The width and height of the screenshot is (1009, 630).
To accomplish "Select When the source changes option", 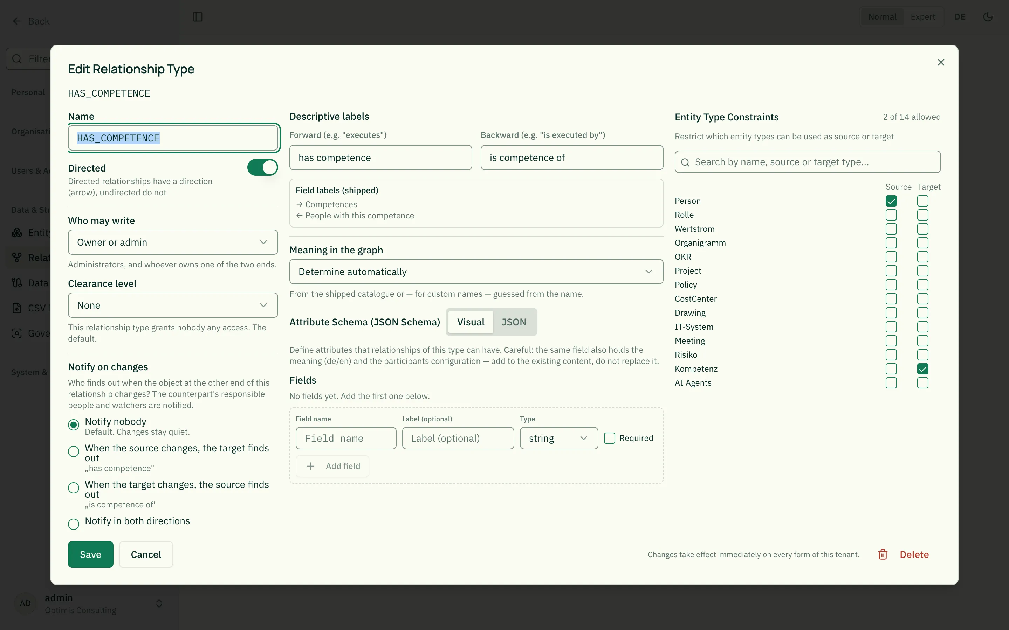I will click(73, 451).
